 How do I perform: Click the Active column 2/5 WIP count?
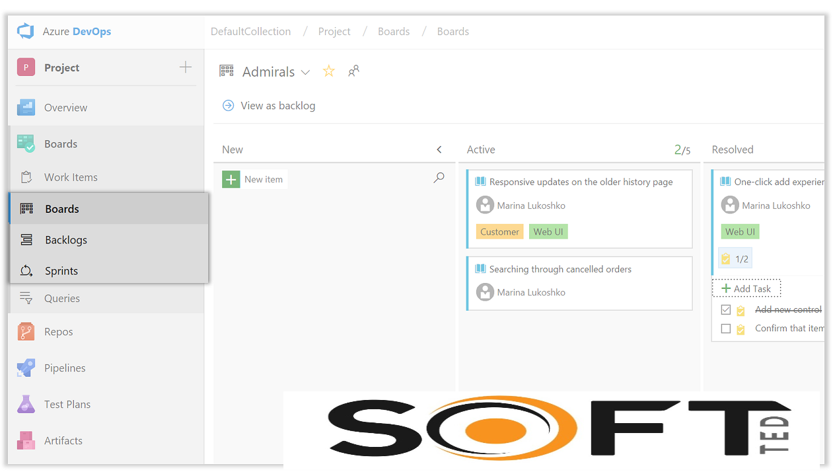coord(682,149)
